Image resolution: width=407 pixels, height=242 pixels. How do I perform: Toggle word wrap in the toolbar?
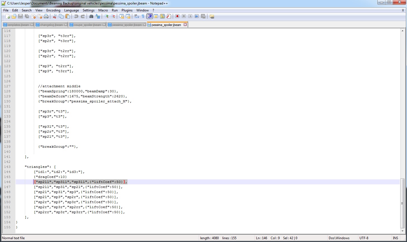click(136, 16)
